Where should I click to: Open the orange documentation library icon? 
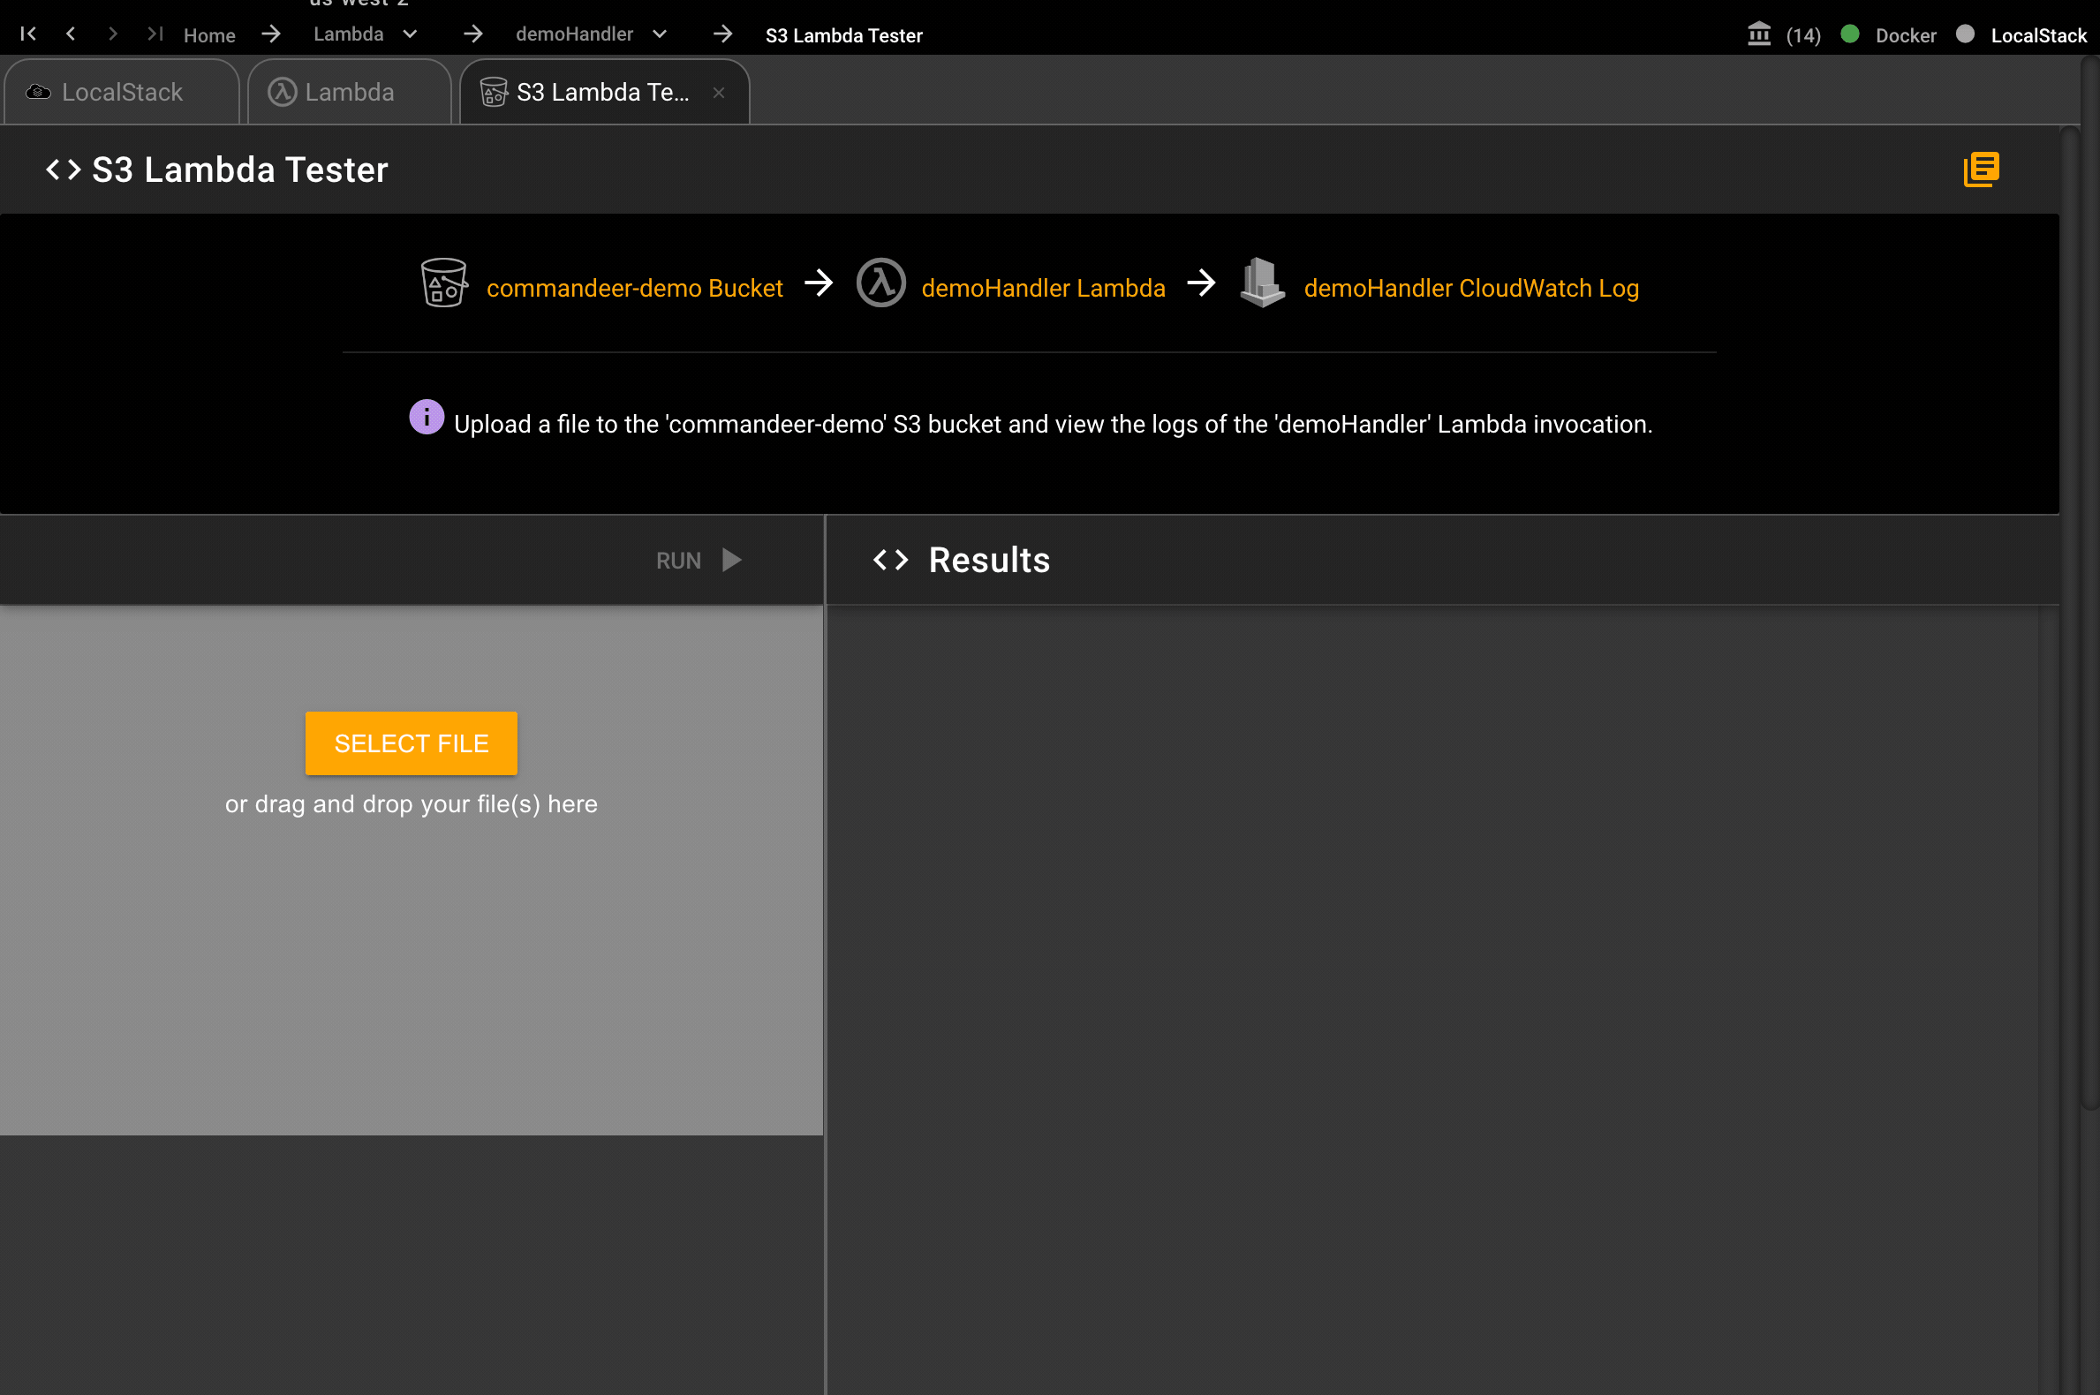(x=1981, y=169)
